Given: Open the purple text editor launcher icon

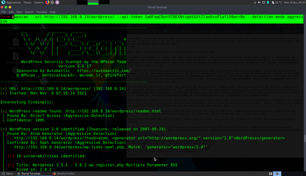Looking at the screenshot, I should tap(57, 2).
